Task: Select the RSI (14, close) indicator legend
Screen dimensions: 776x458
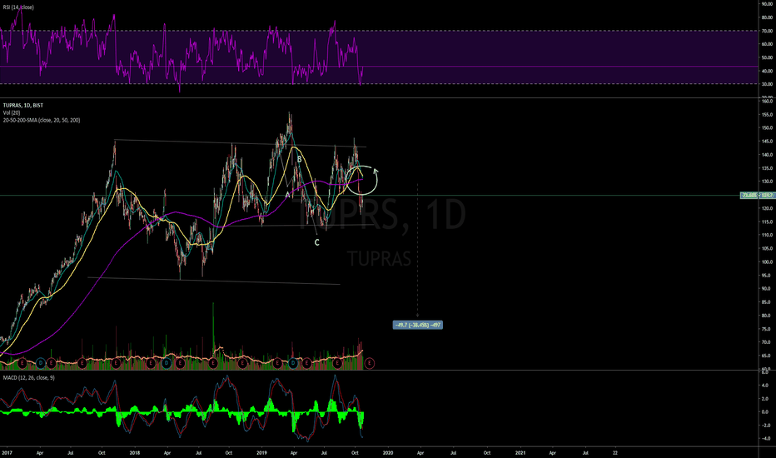Action: tap(18, 7)
